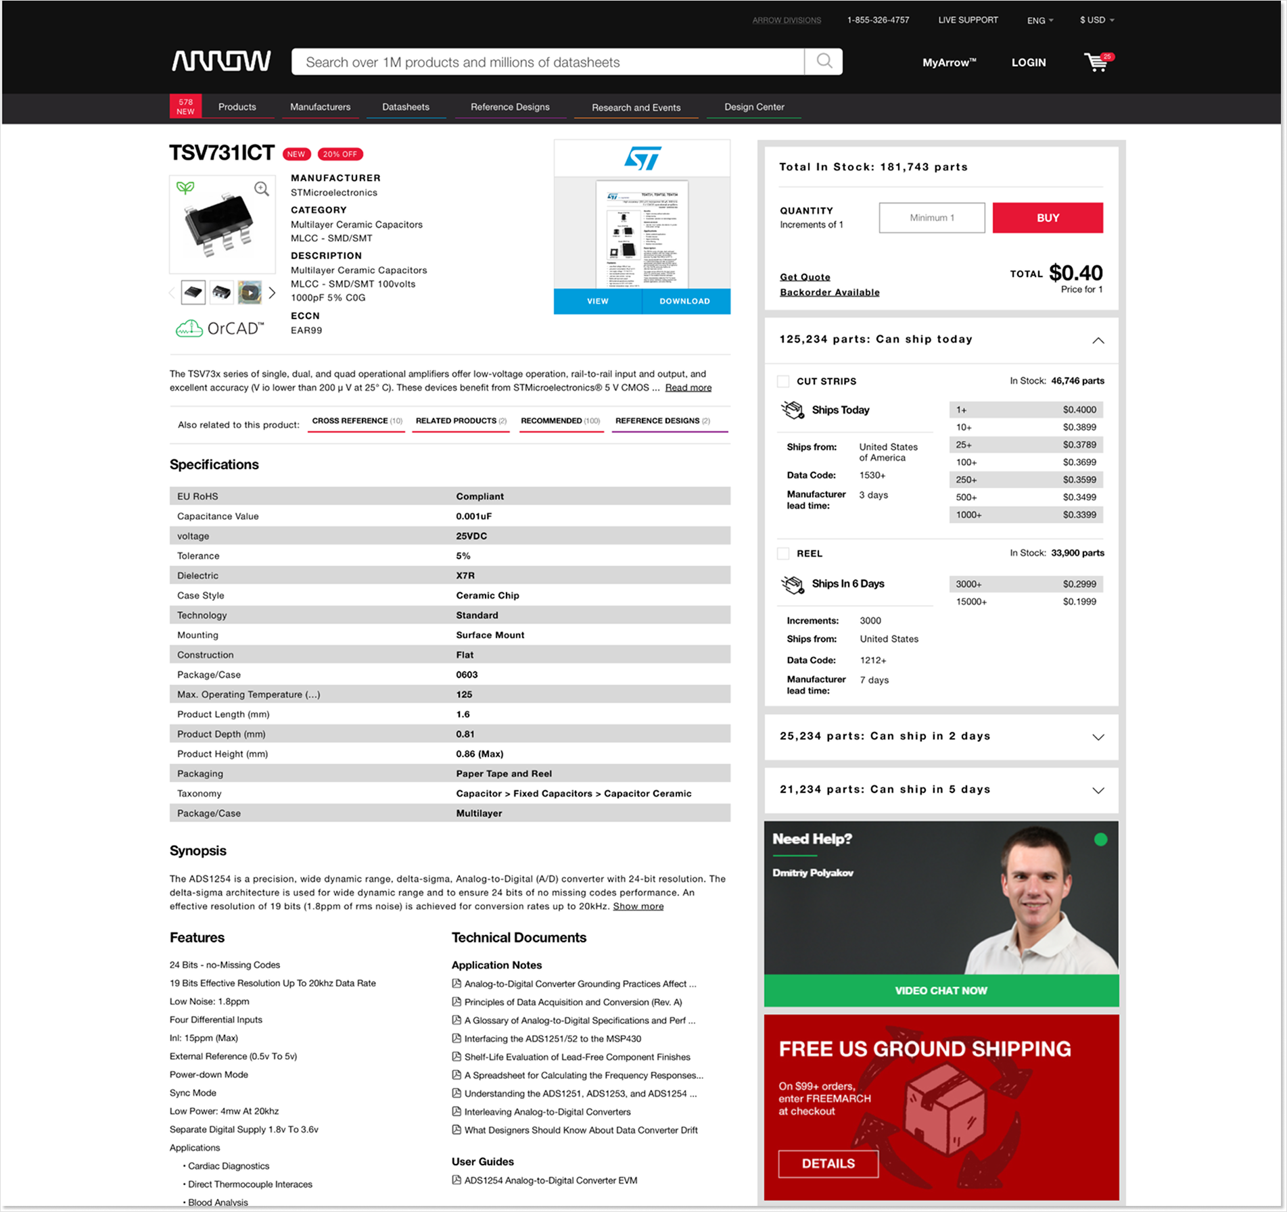This screenshot has width=1287, height=1212.
Task: Open the ENG language dropdown
Action: tap(1038, 20)
